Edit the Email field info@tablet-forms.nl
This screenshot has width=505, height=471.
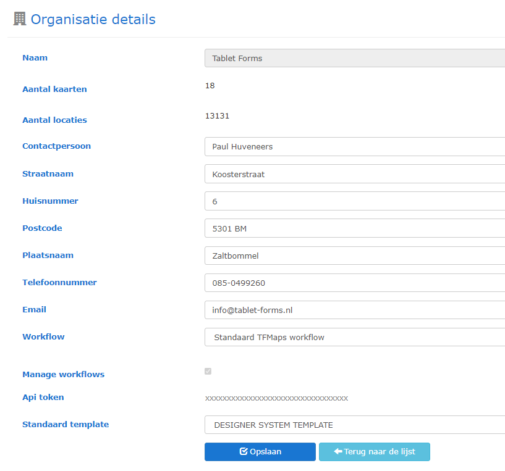point(355,310)
